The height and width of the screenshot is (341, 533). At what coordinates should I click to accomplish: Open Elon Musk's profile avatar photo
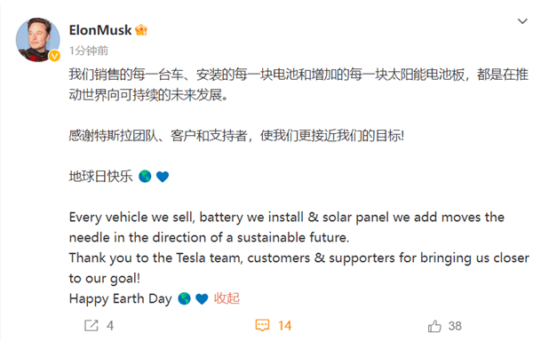pyautogui.click(x=37, y=40)
